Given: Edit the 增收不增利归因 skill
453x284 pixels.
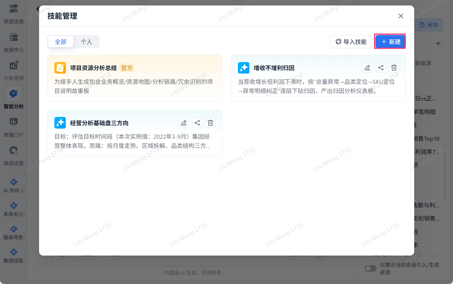Looking at the screenshot, I should point(367,68).
